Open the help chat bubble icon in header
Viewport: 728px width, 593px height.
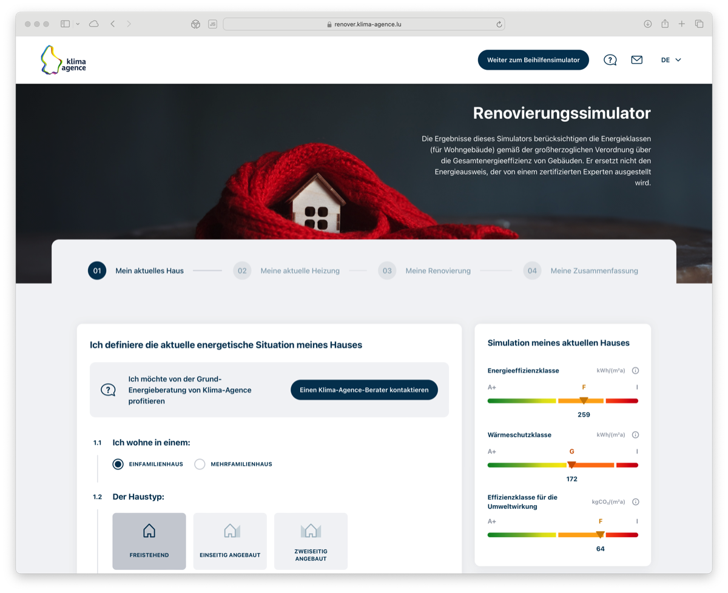point(610,60)
